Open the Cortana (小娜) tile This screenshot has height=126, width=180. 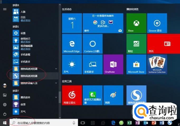coord(93,44)
